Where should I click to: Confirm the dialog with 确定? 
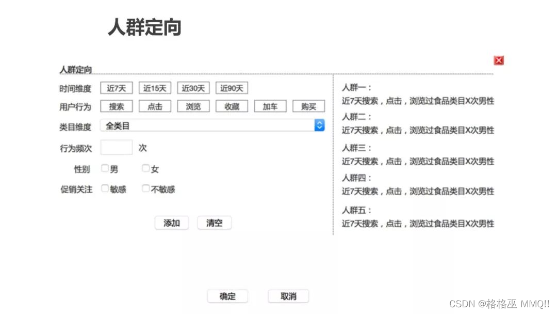pos(227,296)
